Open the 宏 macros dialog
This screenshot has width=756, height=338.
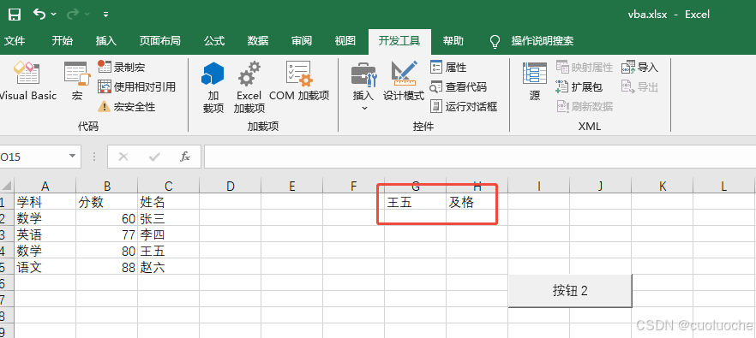[x=77, y=81]
